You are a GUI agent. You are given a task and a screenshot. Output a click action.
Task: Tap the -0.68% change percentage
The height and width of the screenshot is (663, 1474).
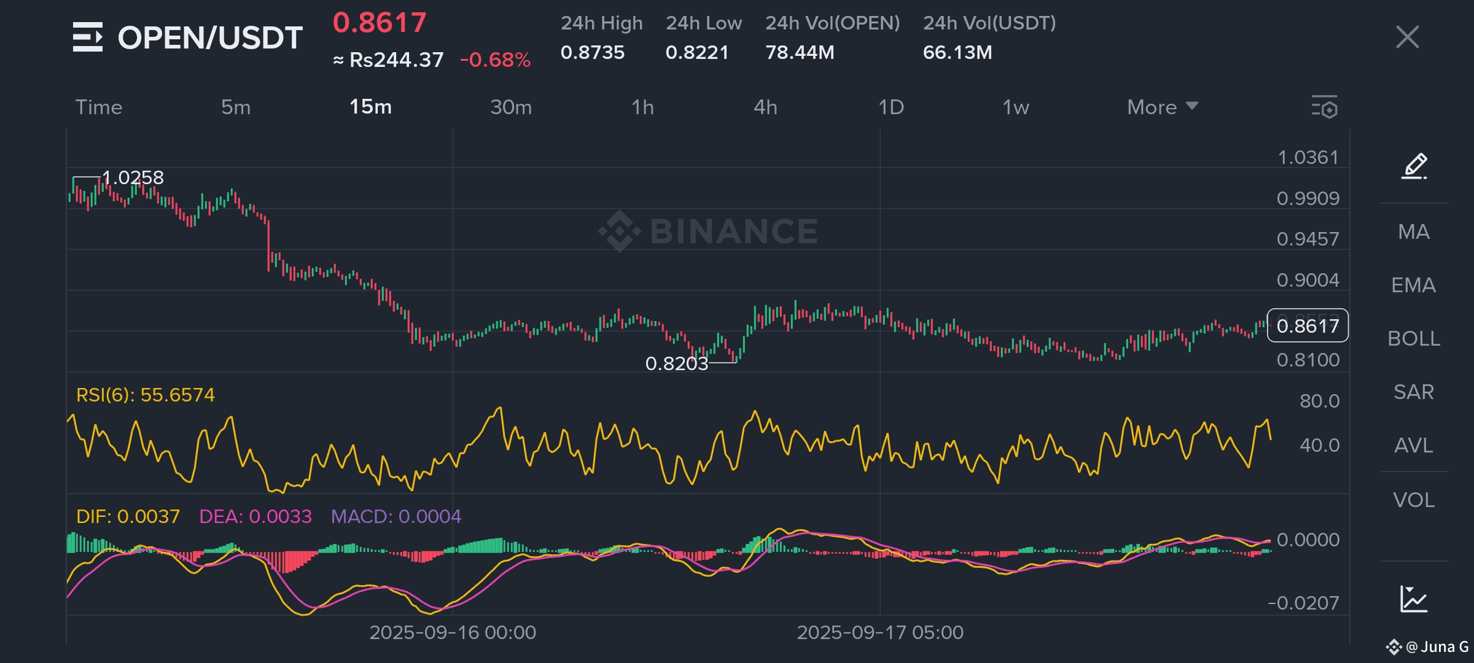coord(495,60)
